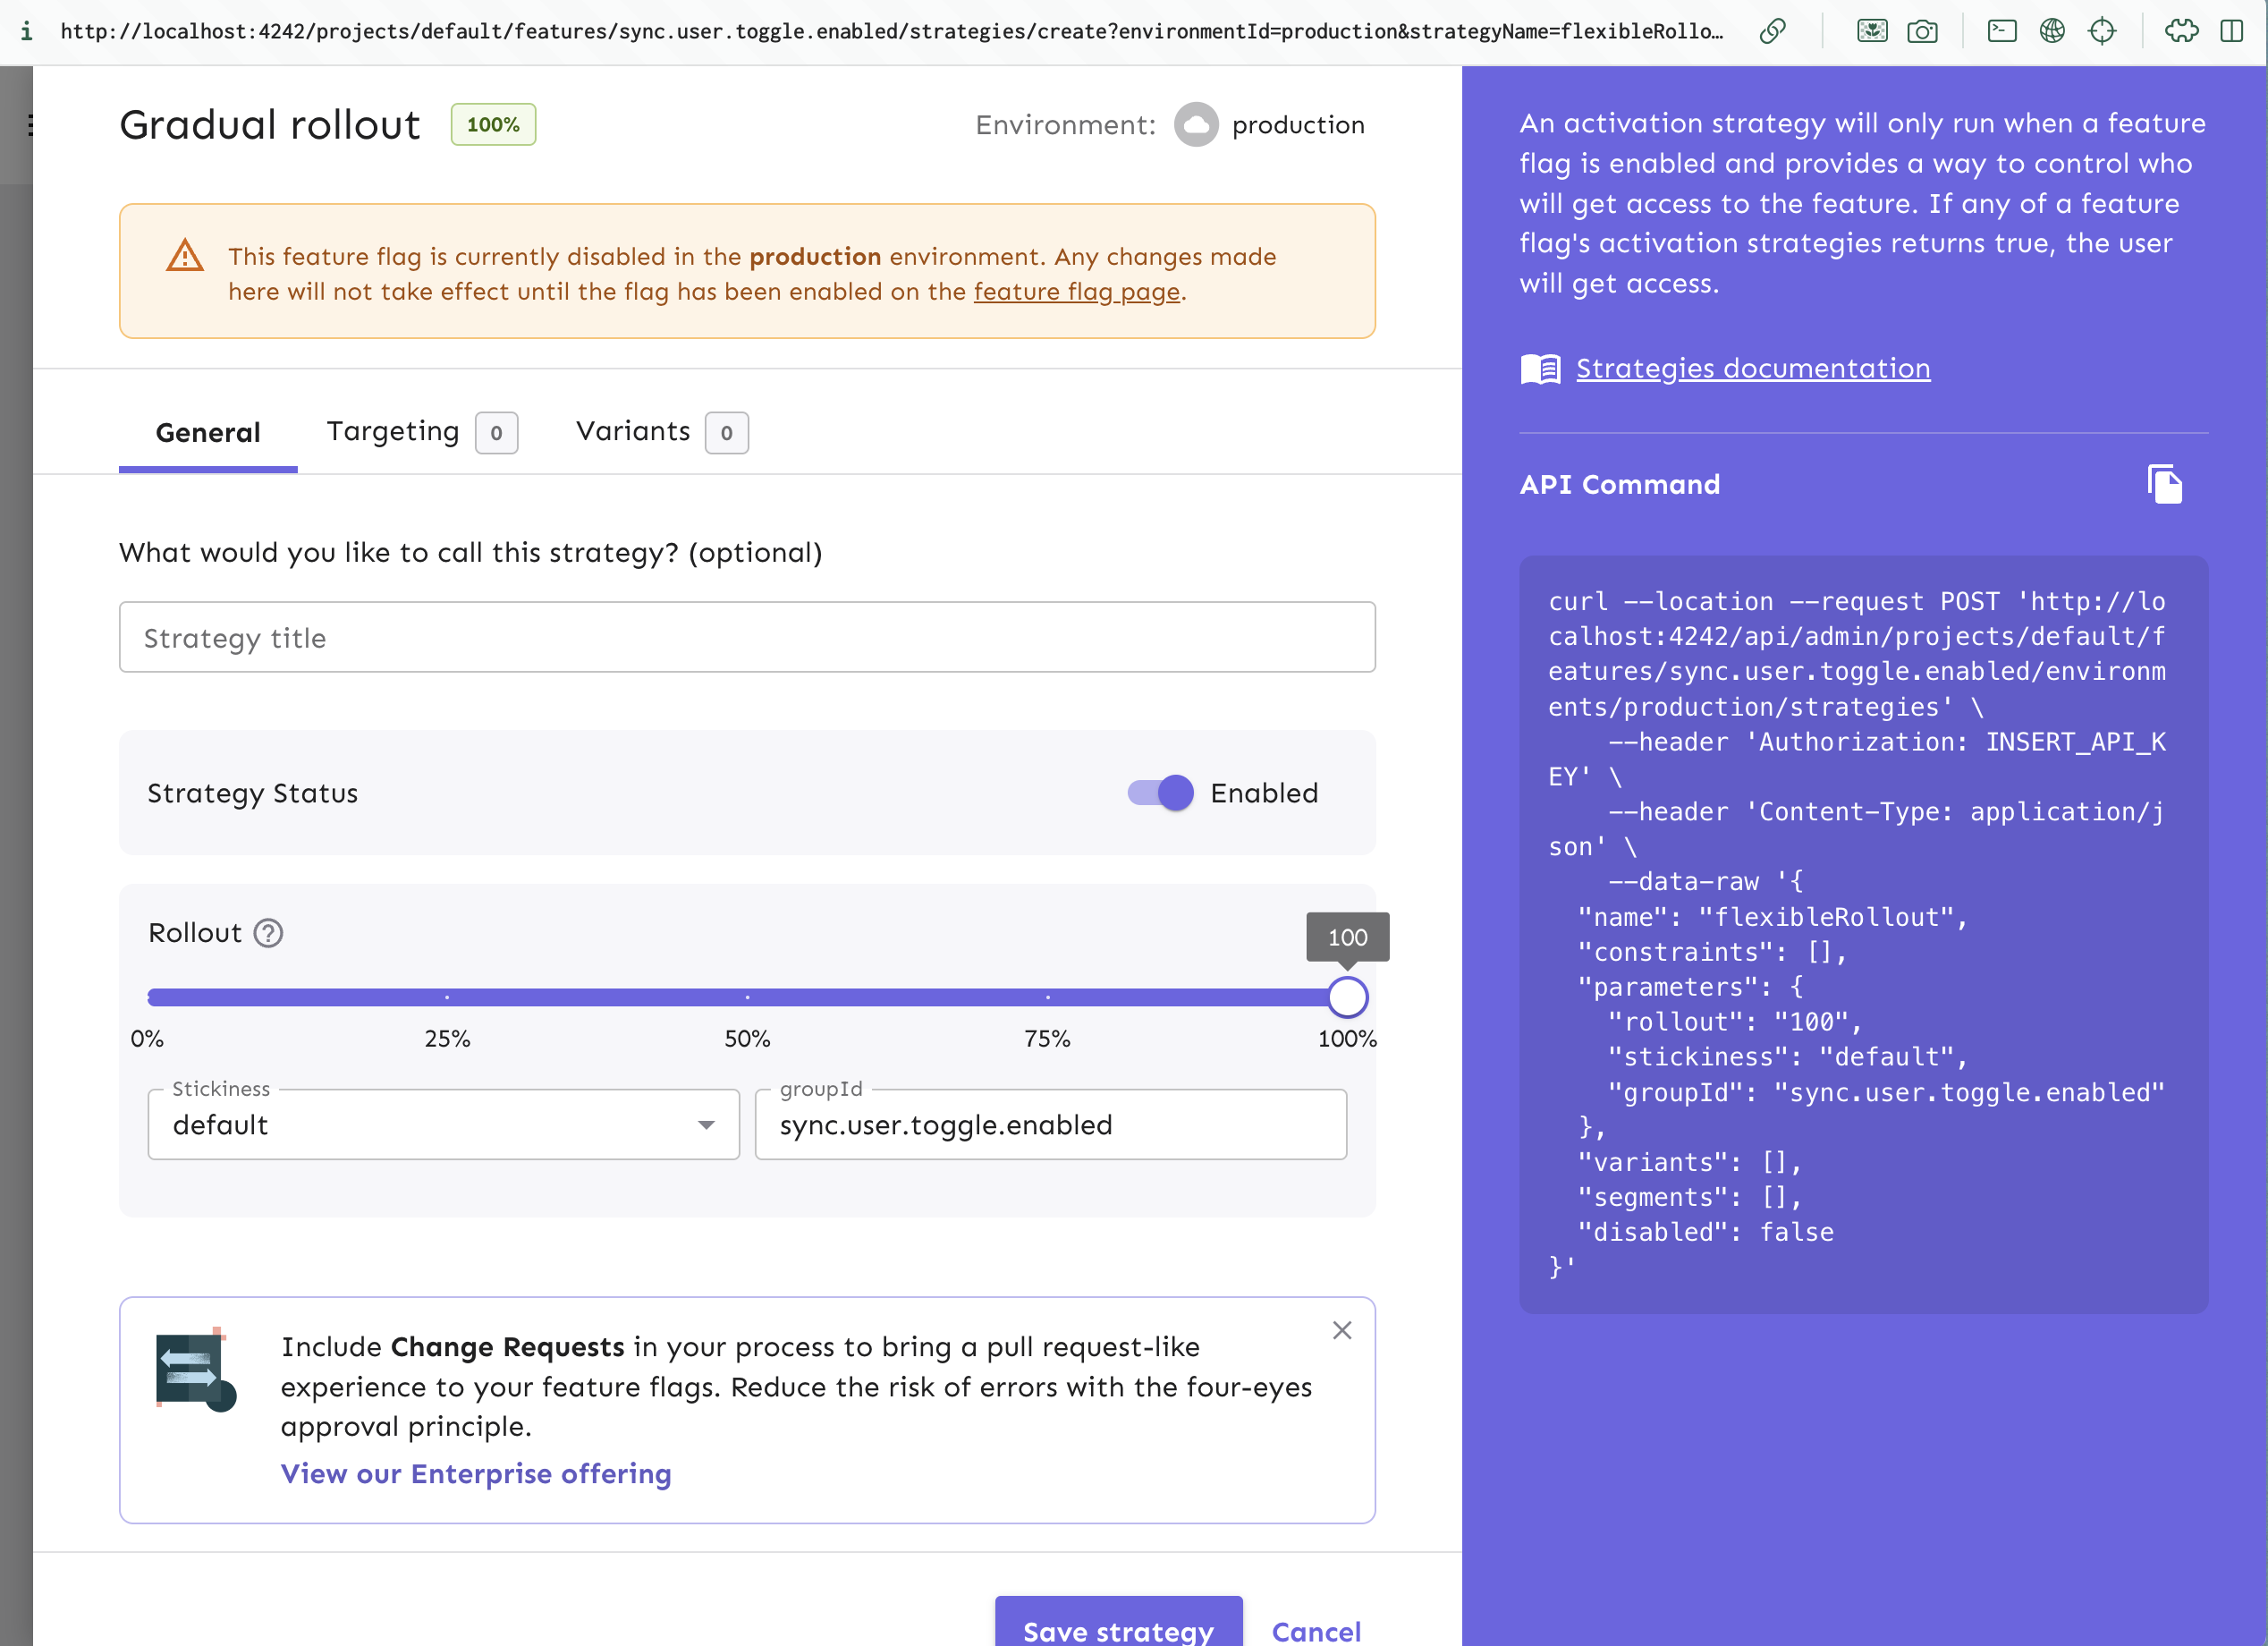The height and width of the screenshot is (1646, 2268).
Task: Open Strategies documentation link
Action: [x=1752, y=369]
